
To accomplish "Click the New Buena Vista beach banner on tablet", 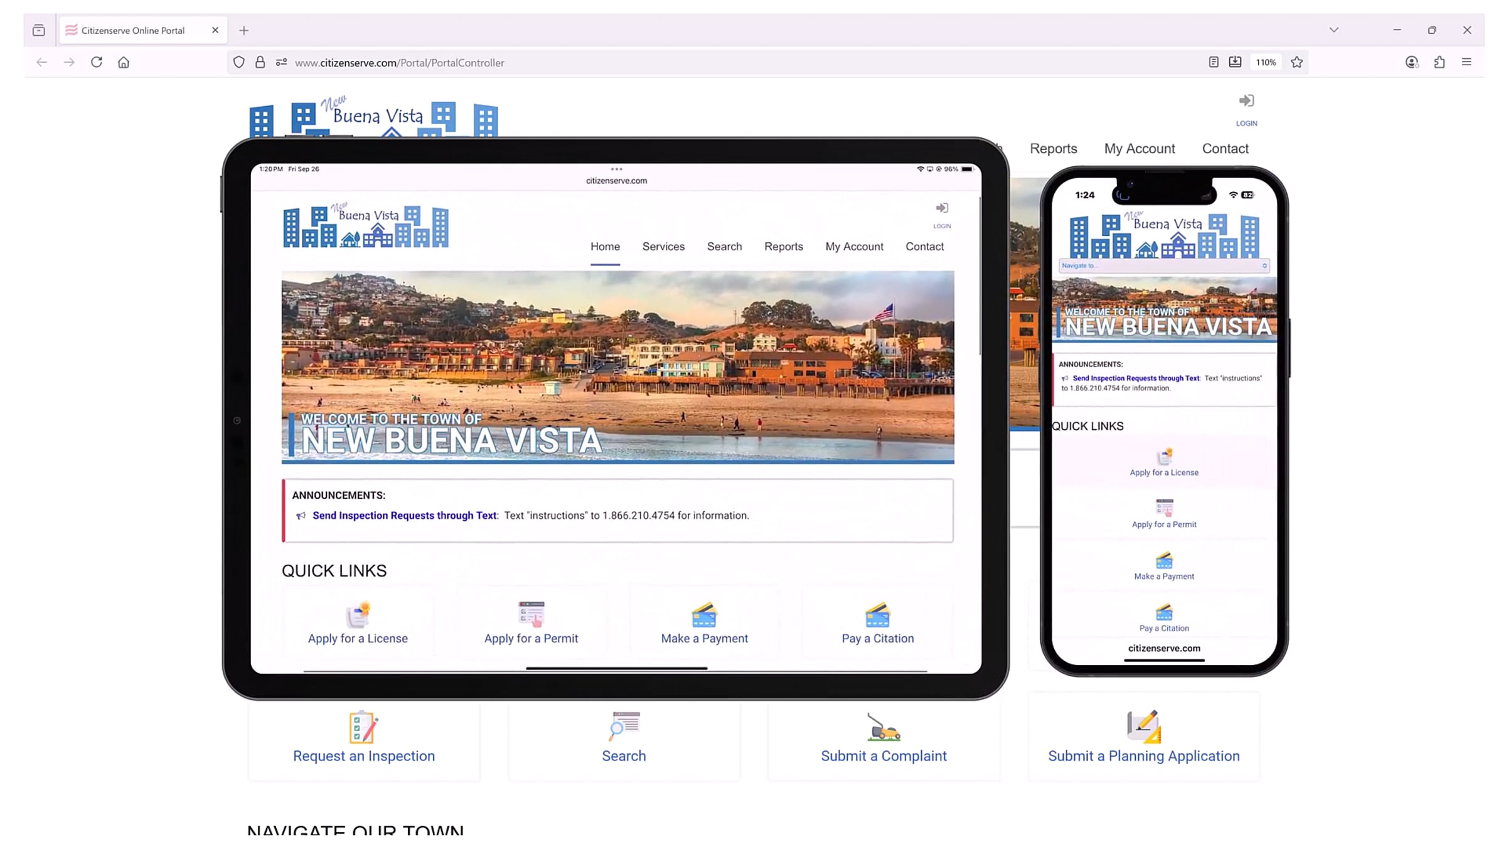I will tap(617, 367).
